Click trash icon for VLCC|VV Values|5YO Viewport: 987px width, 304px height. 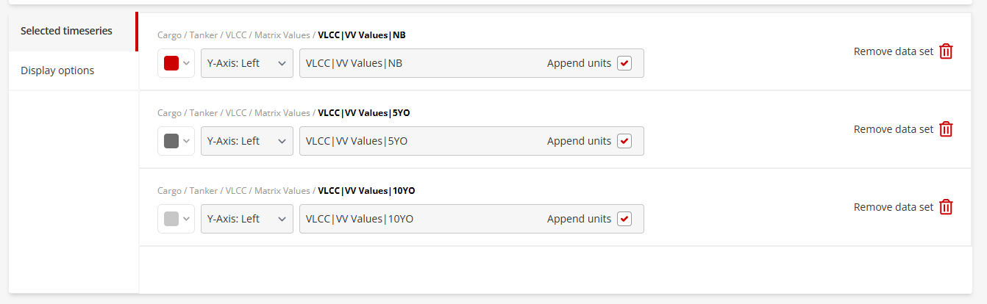tap(946, 129)
